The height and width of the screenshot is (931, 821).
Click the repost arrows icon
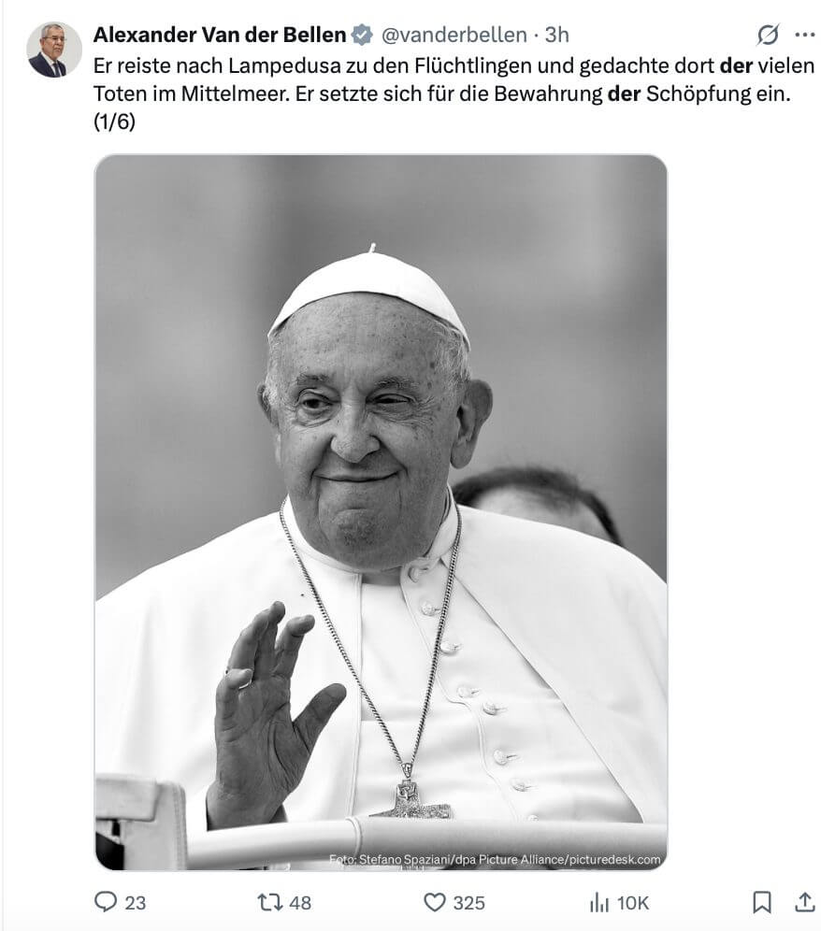(269, 903)
